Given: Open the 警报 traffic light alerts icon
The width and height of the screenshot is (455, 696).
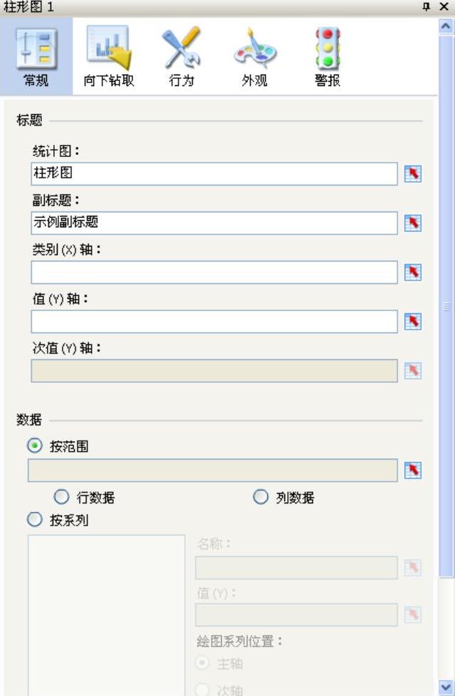Looking at the screenshot, I should coord(327,58).
